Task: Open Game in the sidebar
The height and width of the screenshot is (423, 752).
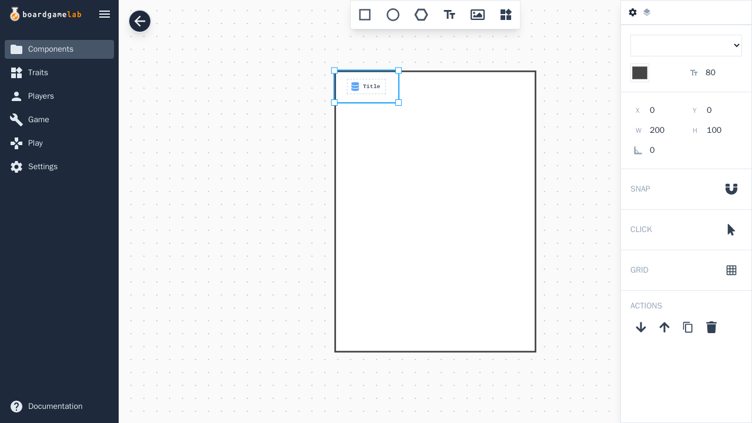Action: (x=59, y=120)
